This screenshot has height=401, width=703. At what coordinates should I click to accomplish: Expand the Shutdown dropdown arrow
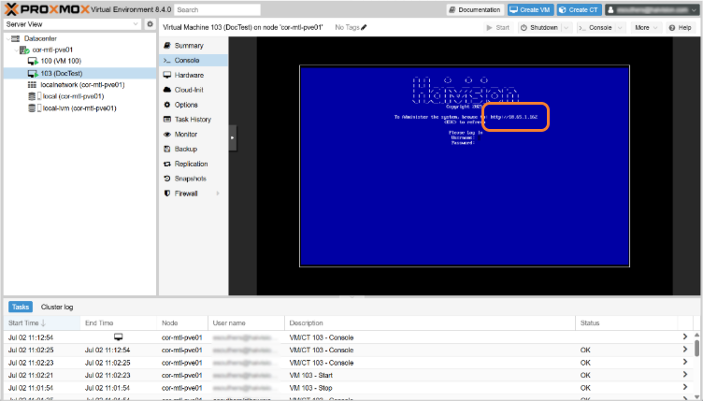[567, 28]
